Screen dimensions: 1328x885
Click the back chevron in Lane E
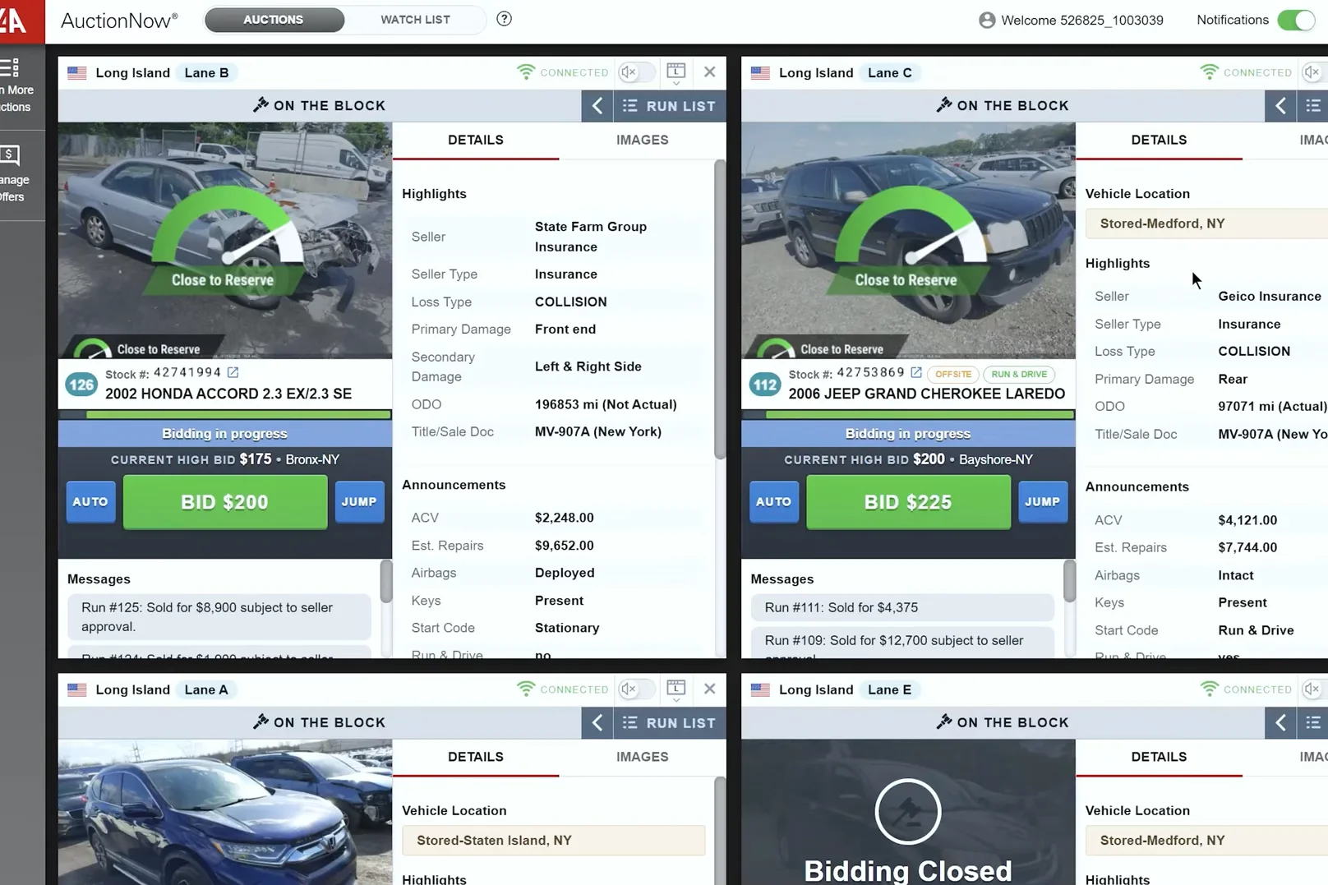tap(1280, 722)
